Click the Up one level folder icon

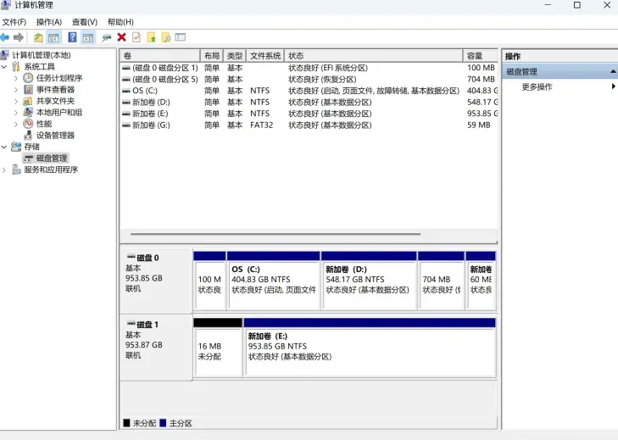[x=38, y=37]
